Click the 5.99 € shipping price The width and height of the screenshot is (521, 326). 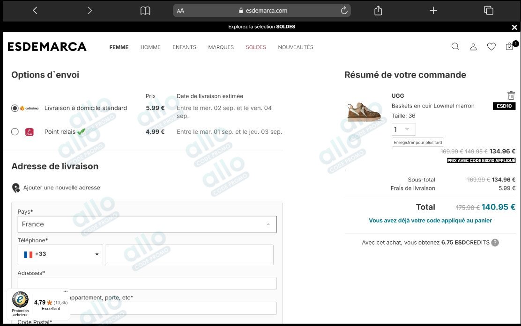[155, 108]
